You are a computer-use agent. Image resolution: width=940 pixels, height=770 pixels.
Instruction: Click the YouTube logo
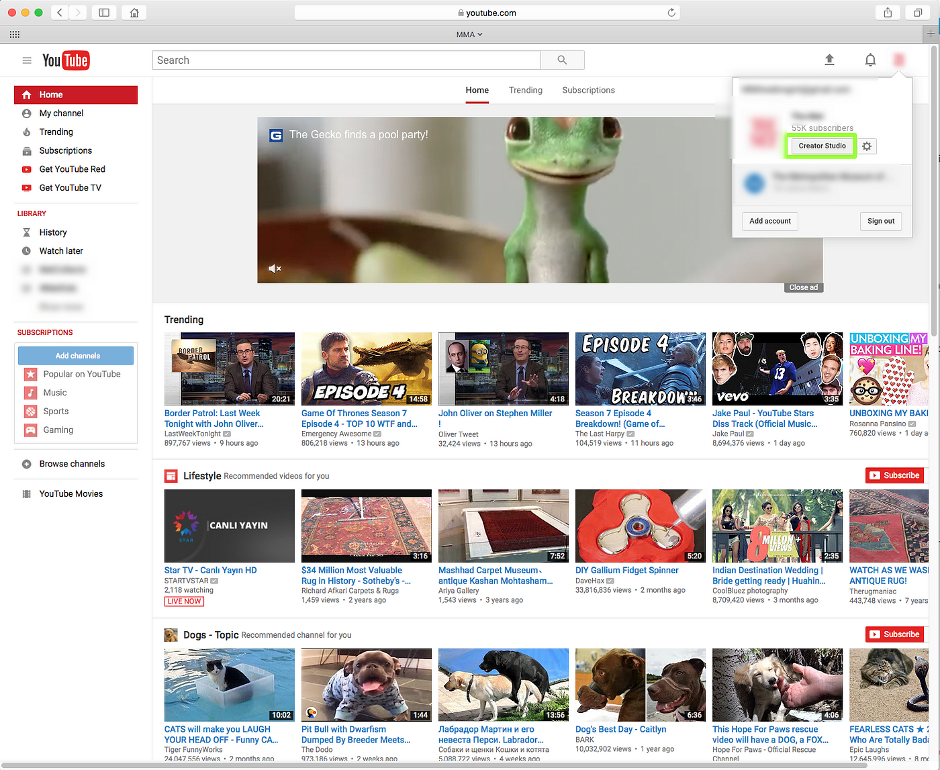66,60
